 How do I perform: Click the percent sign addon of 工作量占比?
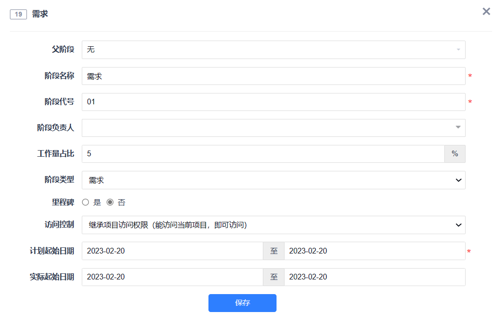coord(455,154)
